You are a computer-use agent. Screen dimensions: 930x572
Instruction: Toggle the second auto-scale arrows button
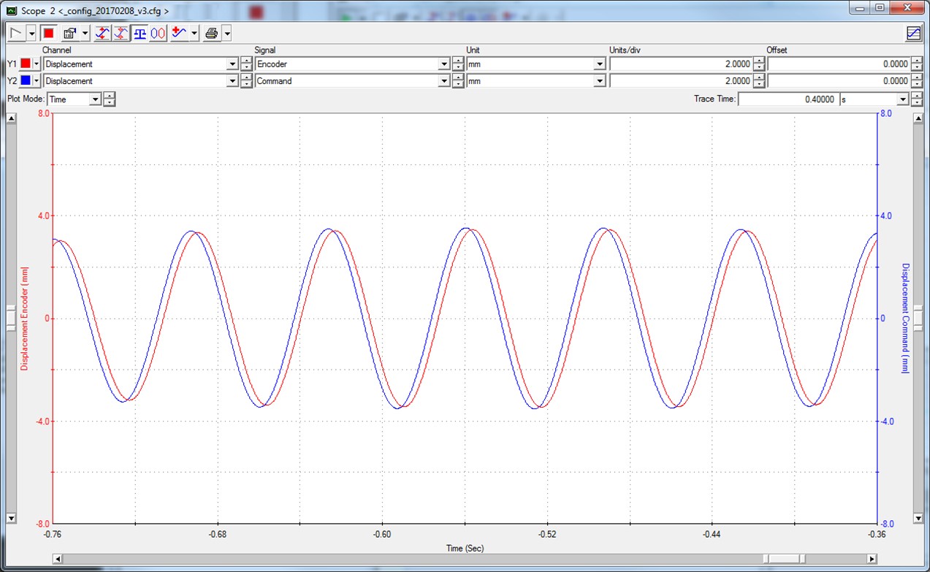(121, 33)
